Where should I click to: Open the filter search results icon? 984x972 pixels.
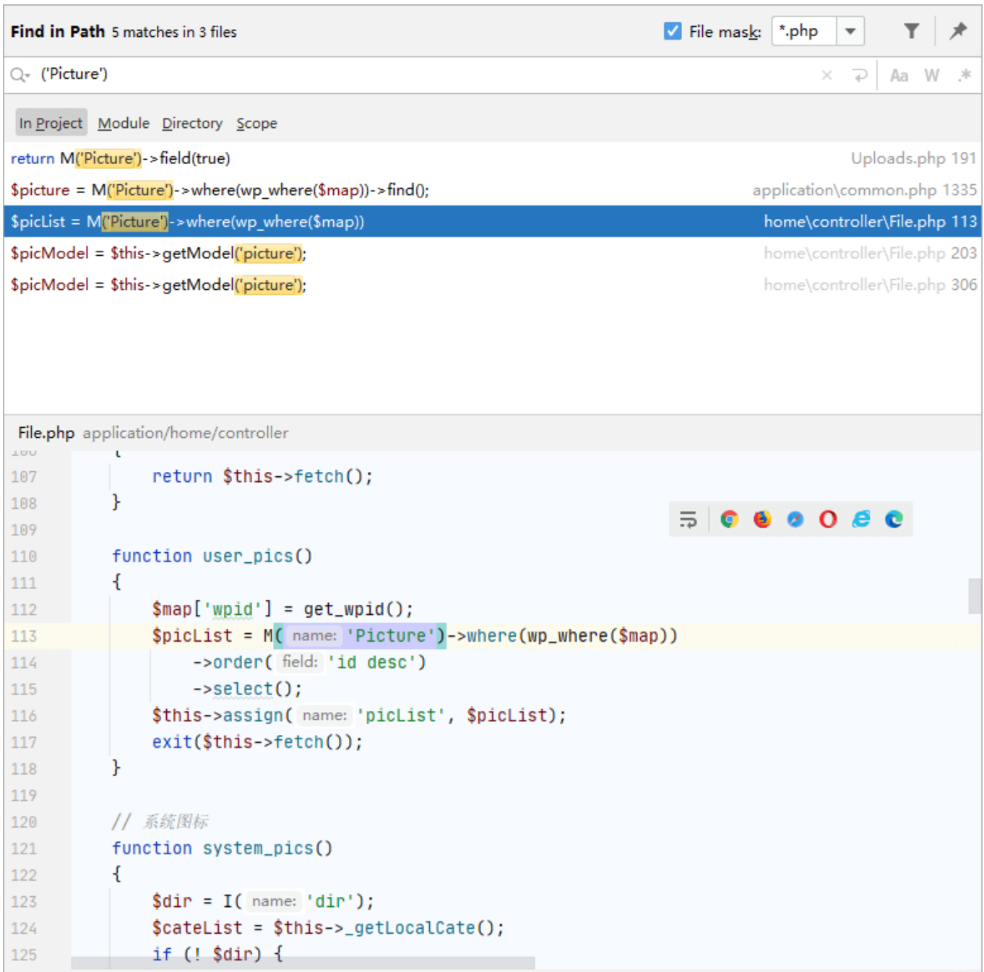(911, 31)
